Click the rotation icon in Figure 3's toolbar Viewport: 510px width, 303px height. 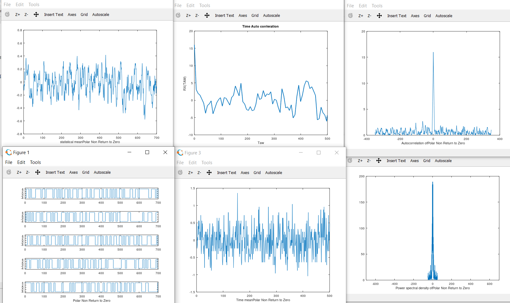180,172
